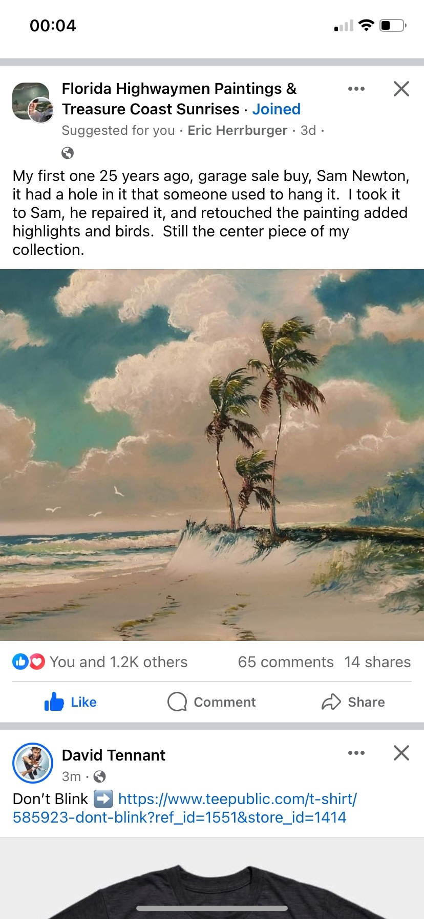View the 14 shares

tap(377, 662)
